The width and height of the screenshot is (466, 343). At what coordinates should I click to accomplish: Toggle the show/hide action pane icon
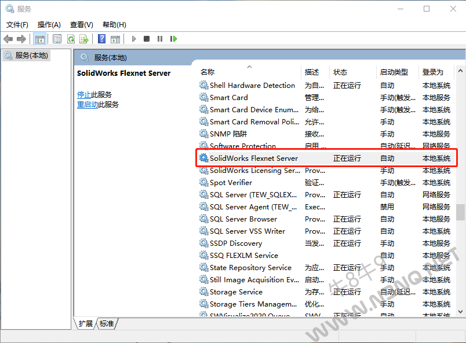pos(115,39)
